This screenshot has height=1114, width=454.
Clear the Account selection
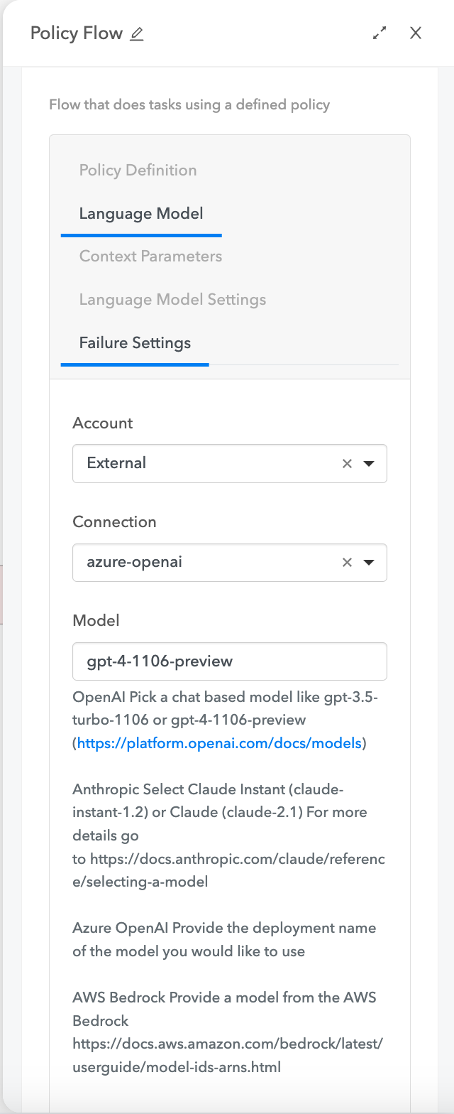[347, 464]
